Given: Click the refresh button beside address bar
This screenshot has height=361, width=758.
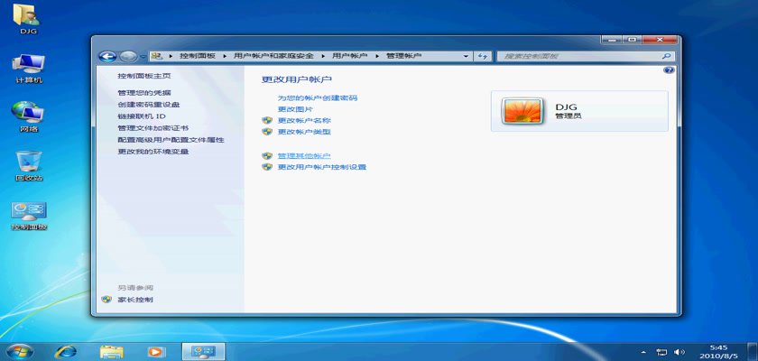Looking at the screenshot, I should click(x=483, y=56).
